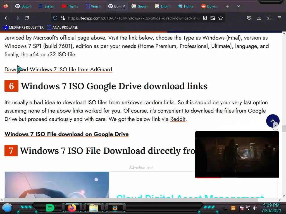Reload the current page

[x=27, y=18]
